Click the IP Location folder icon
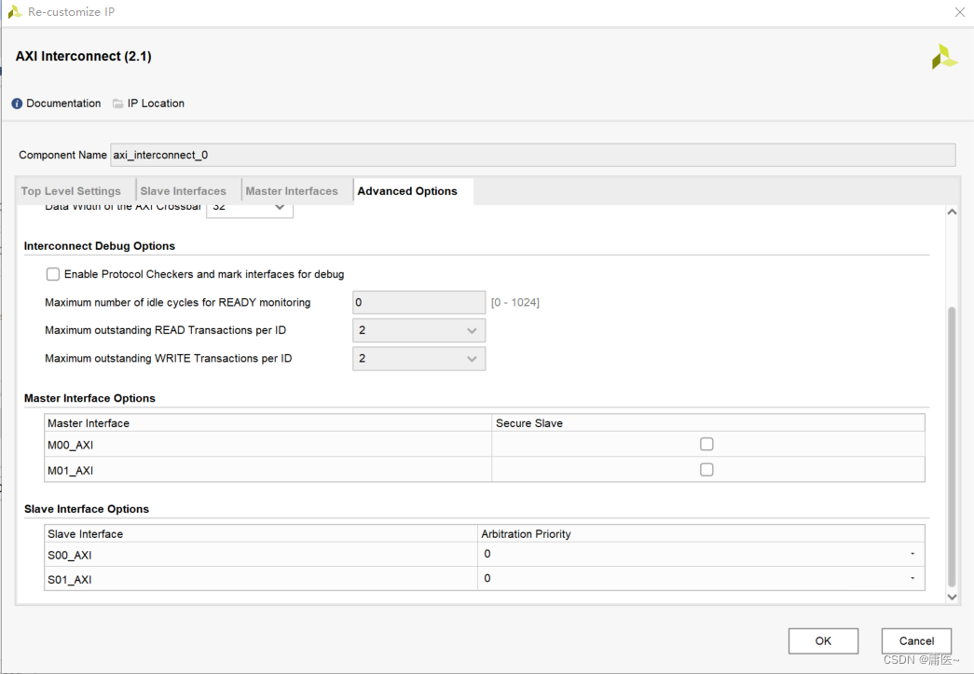The height and width of the screenshot is (674, 974). (118, 103)
